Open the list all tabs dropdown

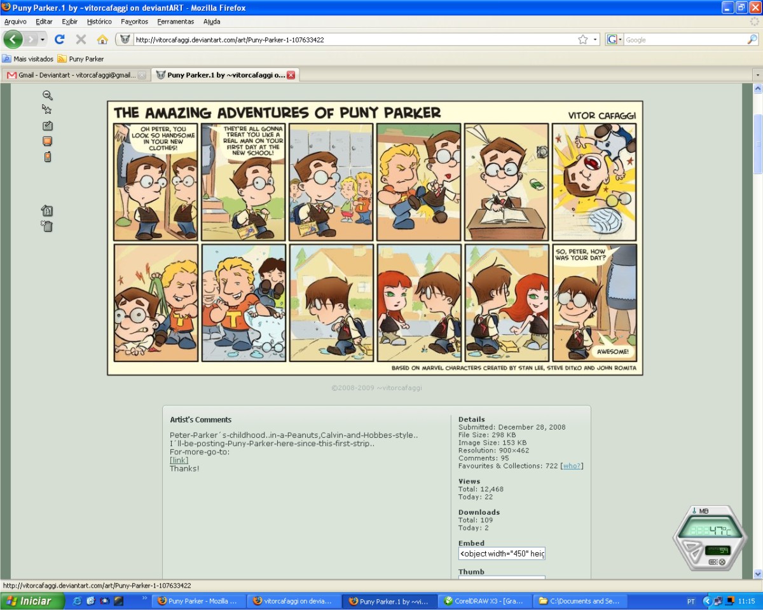pyautogui.click(x=757, y=75)
